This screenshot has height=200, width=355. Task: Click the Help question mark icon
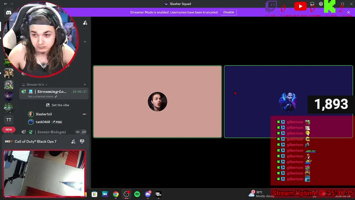tap(321, 4)
